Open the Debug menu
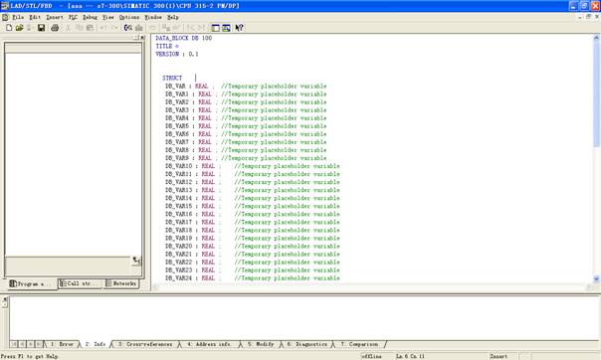The height and width of the screenshot is (360, 601). 91,17
